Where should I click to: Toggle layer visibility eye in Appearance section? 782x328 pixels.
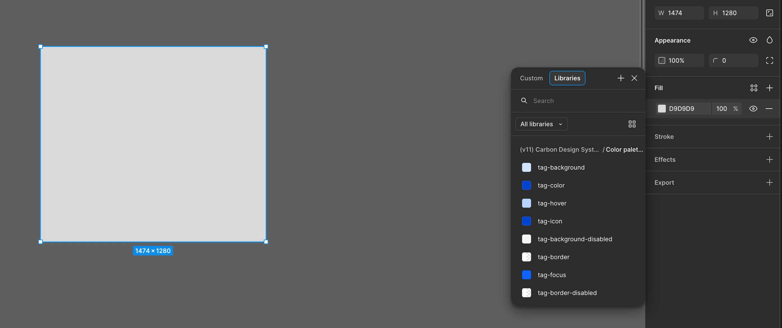tap(753, 40)
